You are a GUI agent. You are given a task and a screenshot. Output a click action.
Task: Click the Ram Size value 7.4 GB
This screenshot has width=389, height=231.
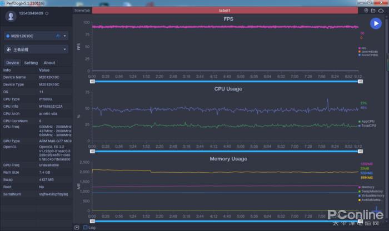pyautogui.click(x=44, y=172)
